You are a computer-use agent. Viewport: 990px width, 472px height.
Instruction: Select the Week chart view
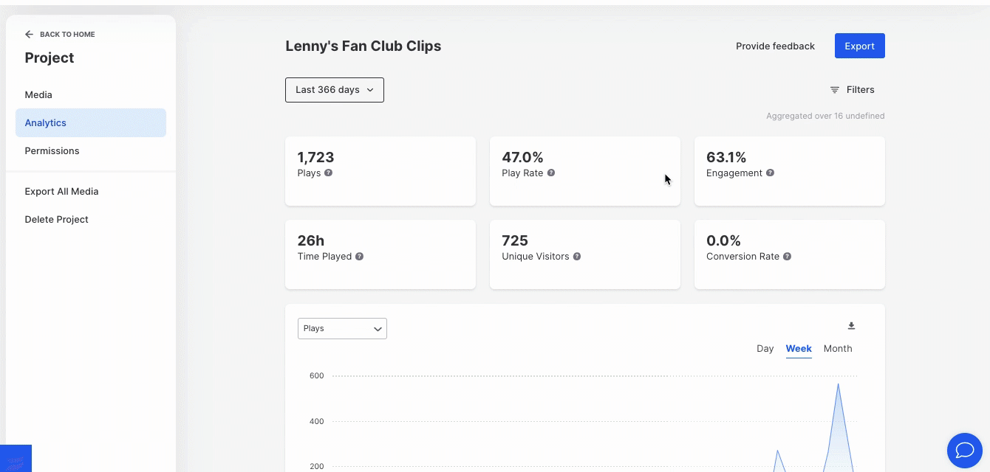click(x=799, y=349)
